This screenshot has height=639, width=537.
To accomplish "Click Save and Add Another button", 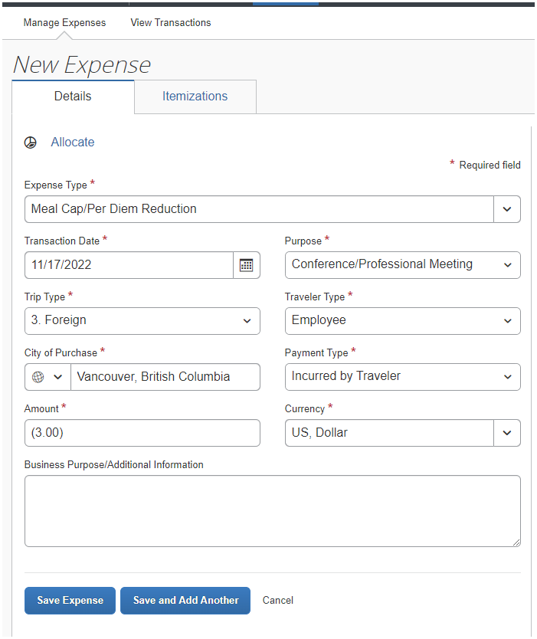I will pos(185,600).
